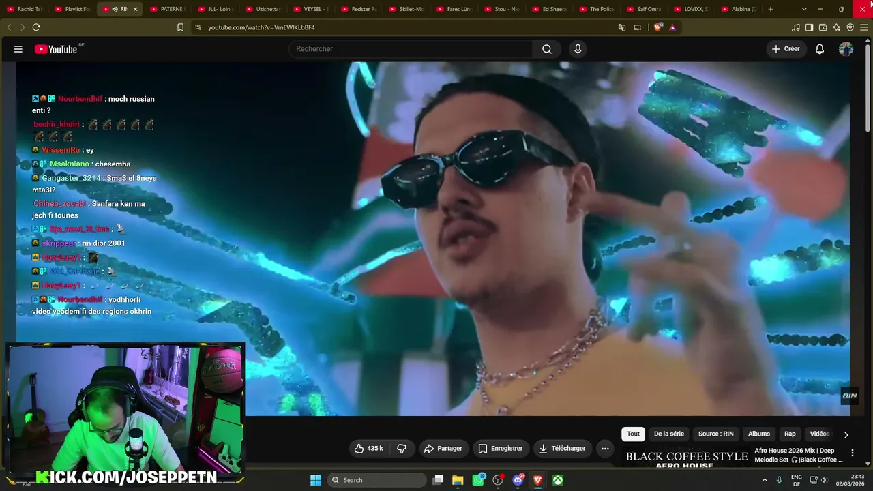Dislike the video
The height and width of the screenshot is (491, 873).
[x=402, y=449]
